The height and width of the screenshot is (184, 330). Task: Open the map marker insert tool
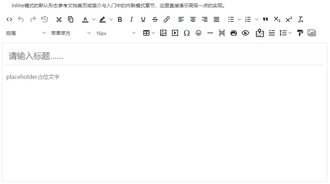point(260,33)
